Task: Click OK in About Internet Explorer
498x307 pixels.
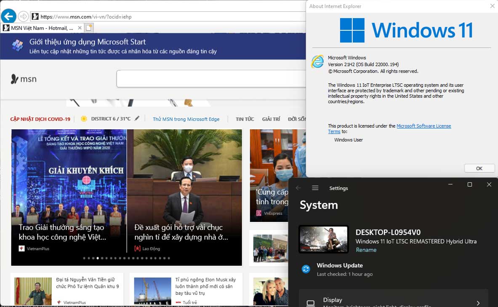Action: (x=479, y=168)
